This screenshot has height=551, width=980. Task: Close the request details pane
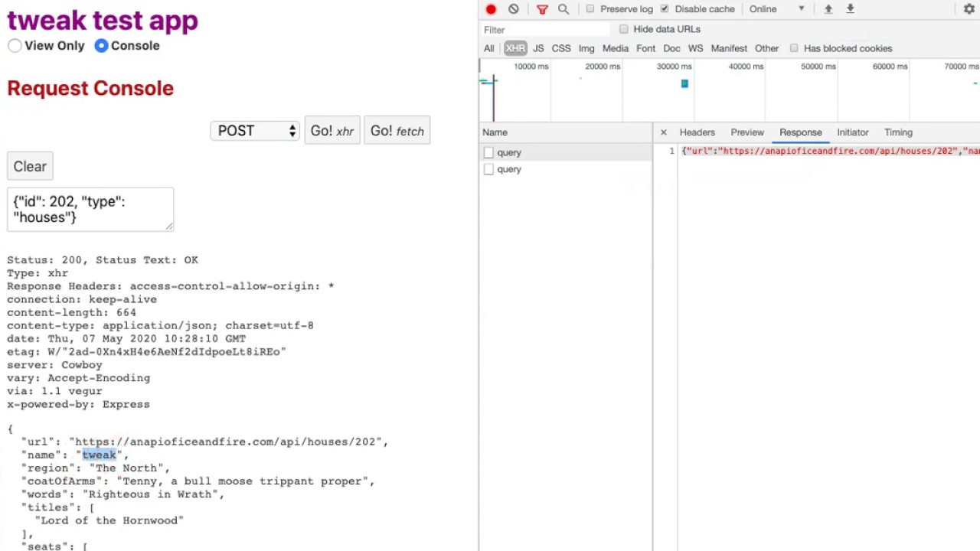pyautogui.click(x=664, y=132)
